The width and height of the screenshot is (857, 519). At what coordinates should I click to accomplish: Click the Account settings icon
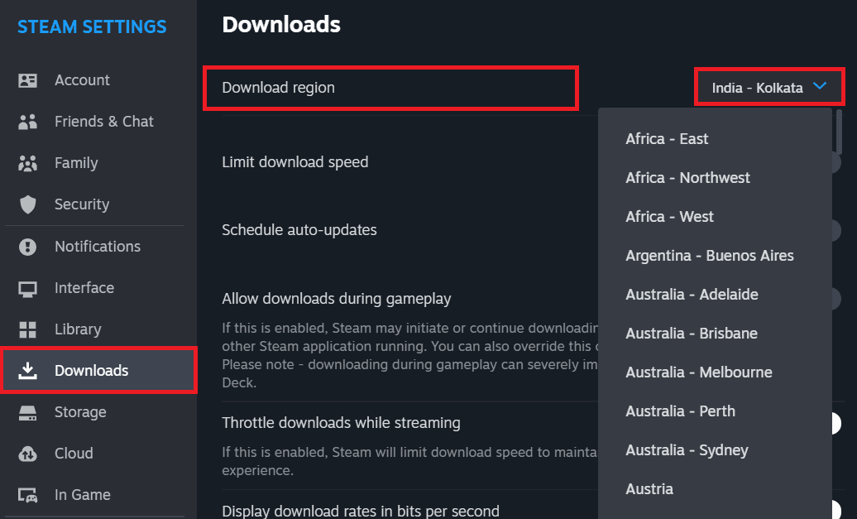point(28,79)
